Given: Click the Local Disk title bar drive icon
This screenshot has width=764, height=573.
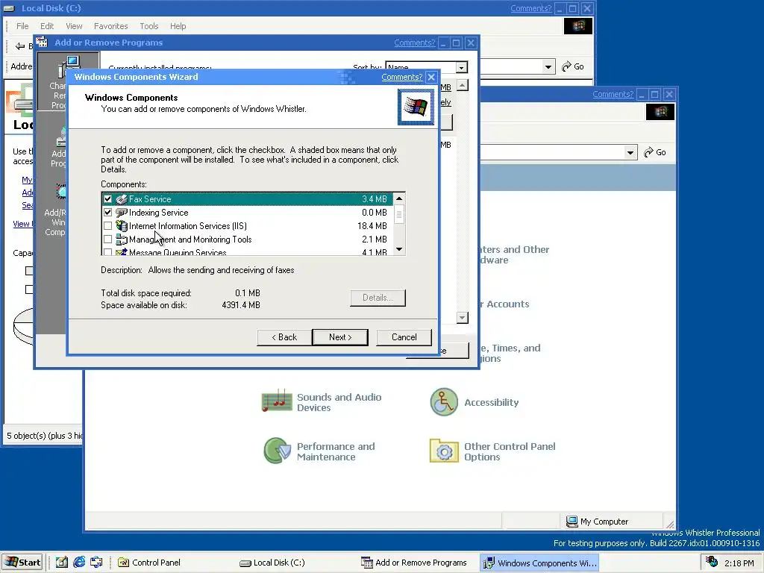Looking at the screenshot, I should pos(9,8).
